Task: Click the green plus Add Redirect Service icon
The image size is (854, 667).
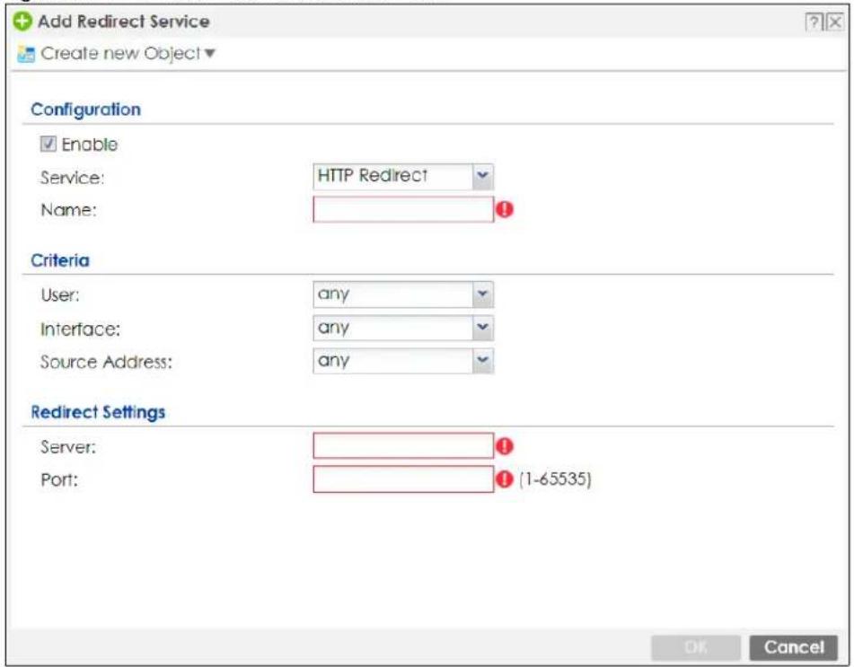Action: (x=22, y=22)
